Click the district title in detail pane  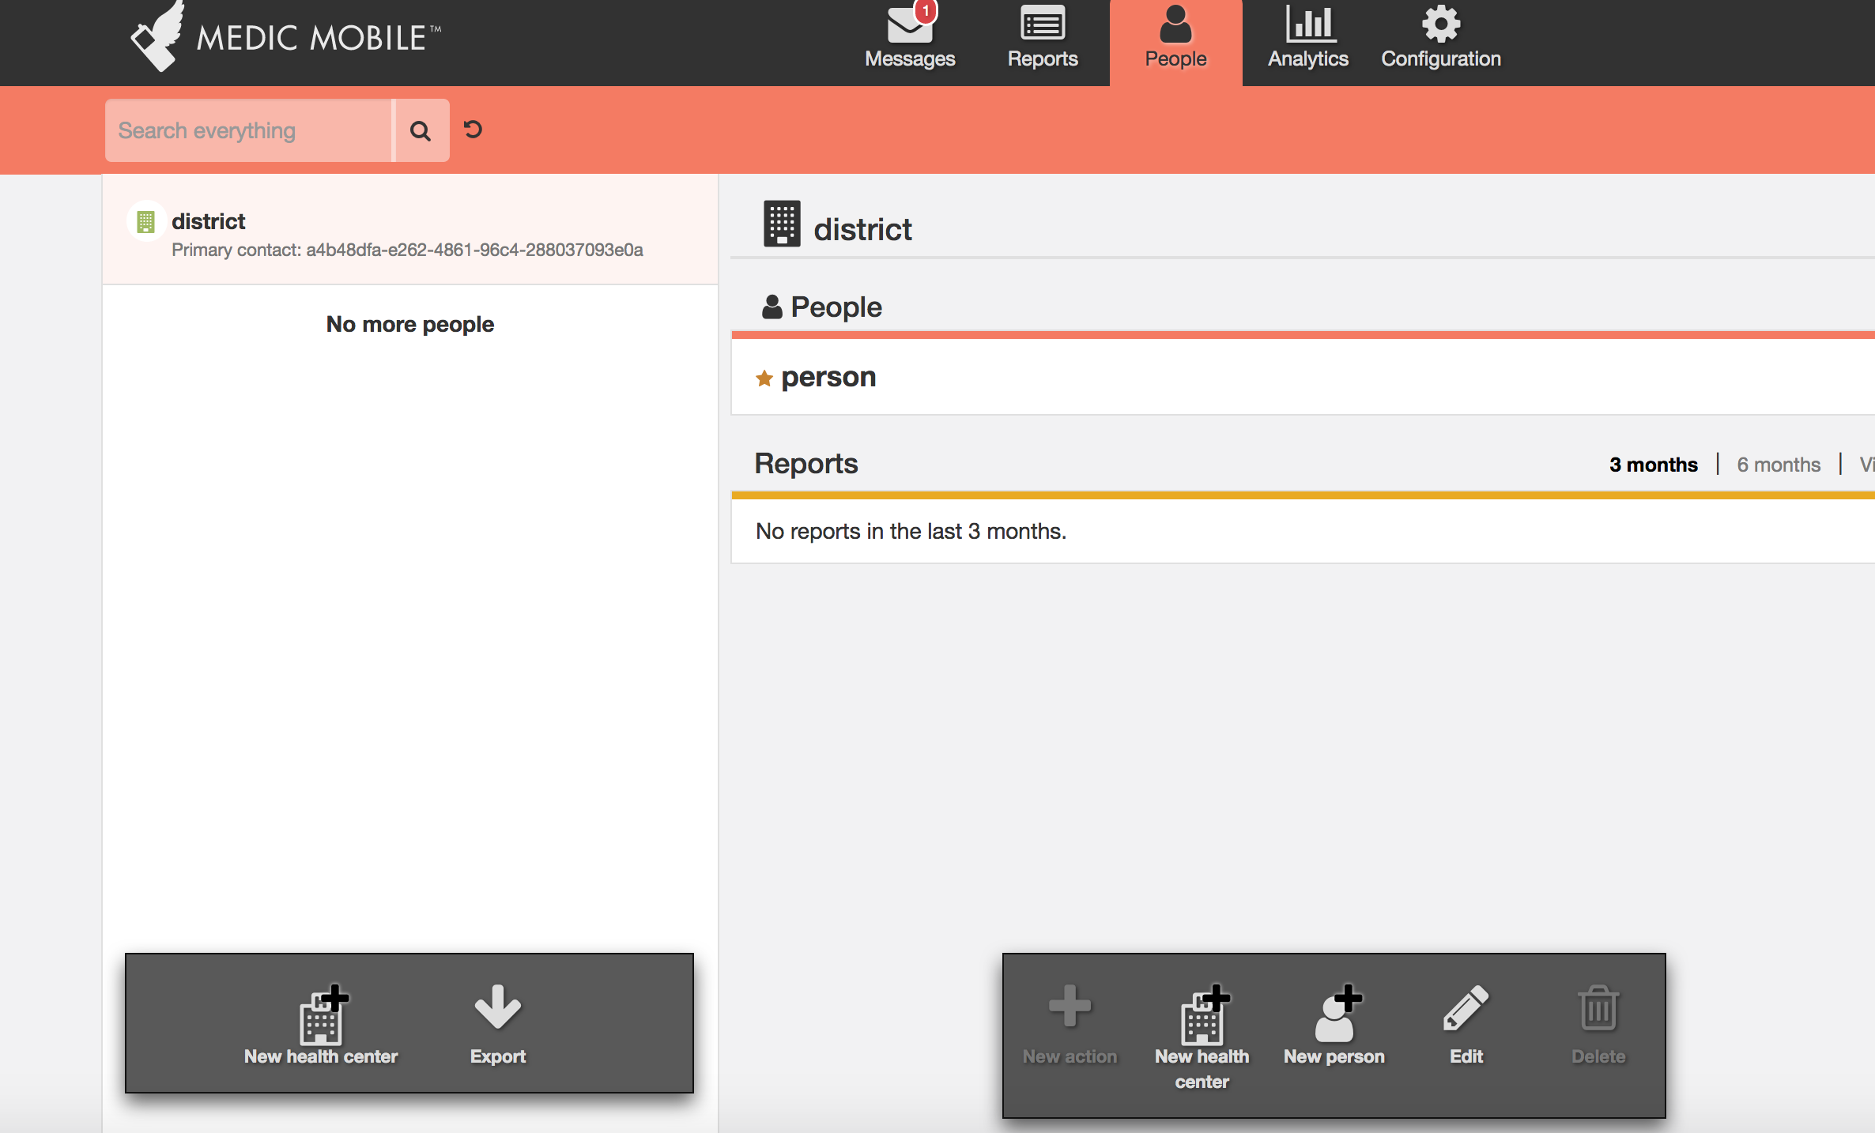tap(862, 229)
